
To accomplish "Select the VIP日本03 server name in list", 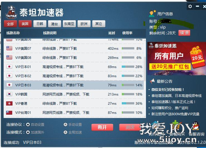I will tap(23, 85).
